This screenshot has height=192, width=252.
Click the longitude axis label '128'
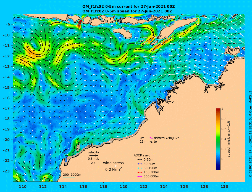204,187
